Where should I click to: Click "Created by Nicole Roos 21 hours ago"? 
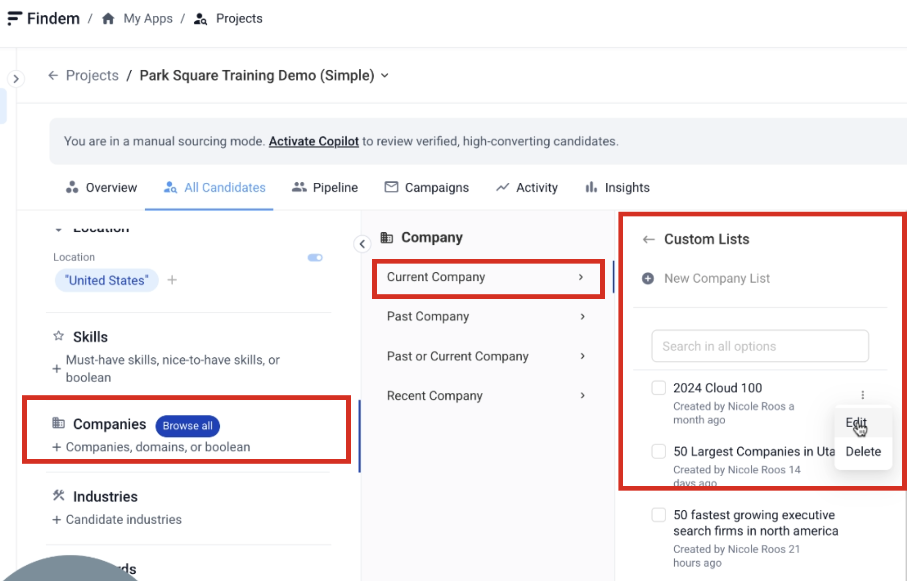[736, 556]
